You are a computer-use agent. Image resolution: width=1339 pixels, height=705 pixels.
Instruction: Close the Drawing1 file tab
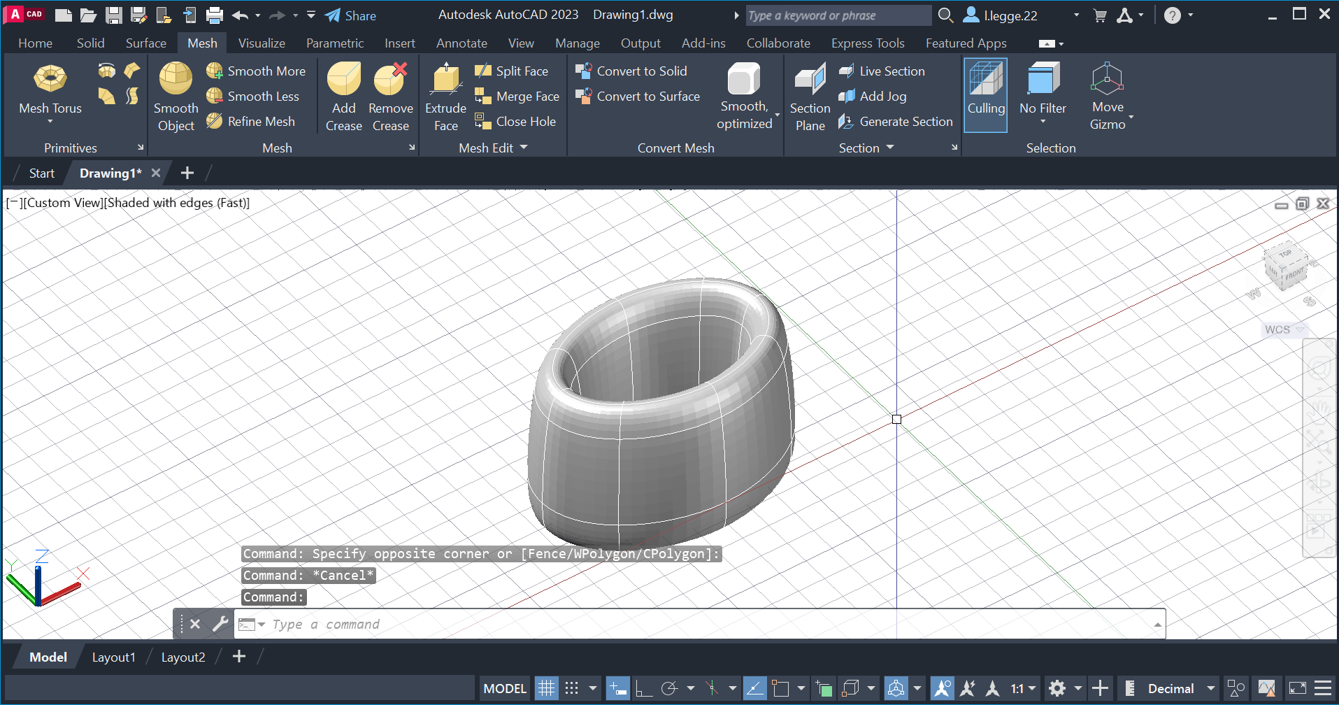[x=156, y=173]
